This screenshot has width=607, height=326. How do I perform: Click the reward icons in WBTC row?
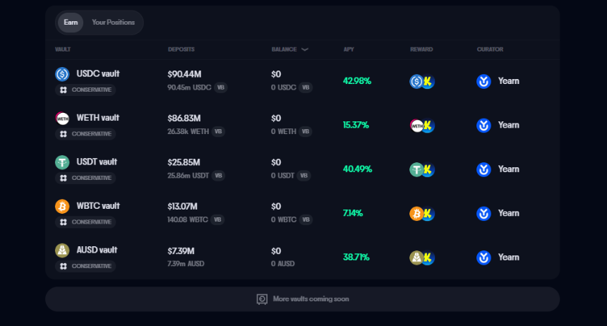[421, 213]
